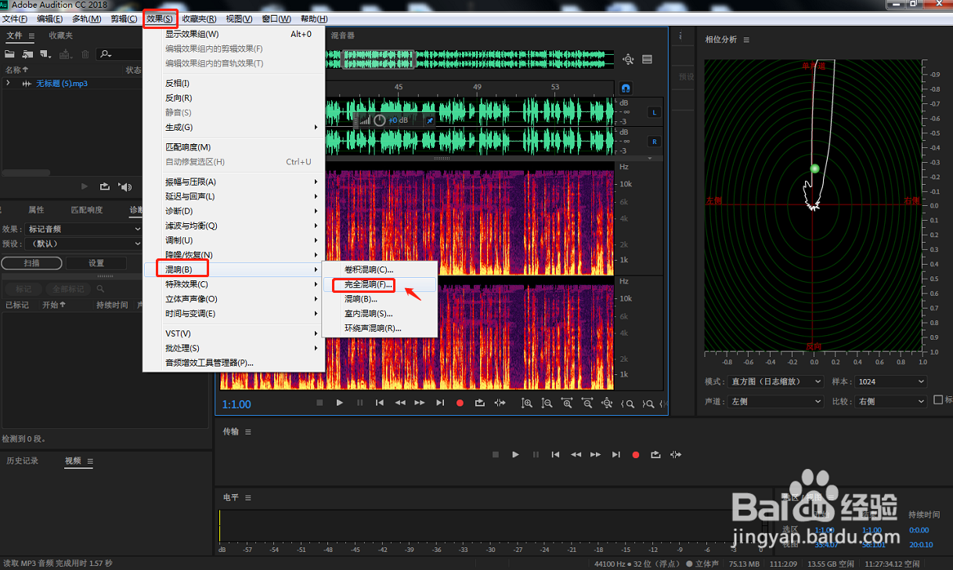The height and width of the screenshot is (570, 953).
Task: Open the 编辑(E) menu in the menu bar
Action: point(50,19)
